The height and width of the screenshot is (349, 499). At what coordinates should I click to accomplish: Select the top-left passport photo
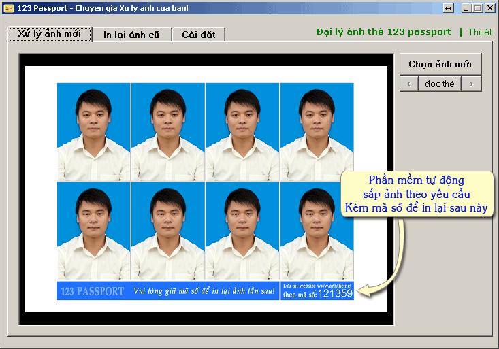(x=93, y=132)
